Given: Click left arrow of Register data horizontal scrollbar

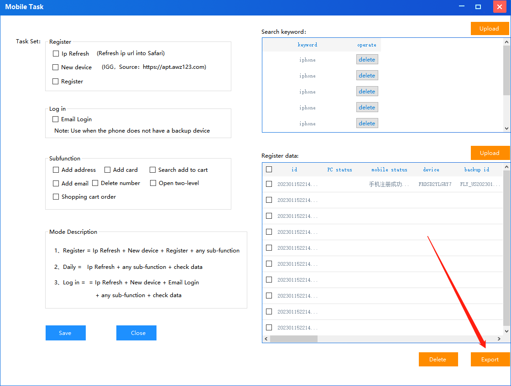Looking at the screenshot, I should [x=266, y=339].
